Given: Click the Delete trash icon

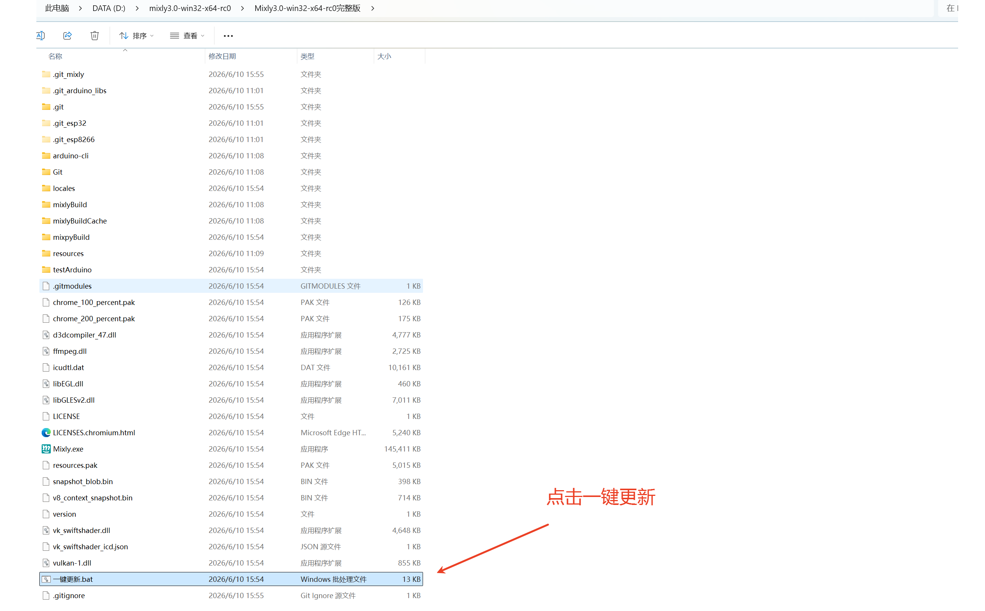Looking at the screenshot, I should (x=95, y=36).
